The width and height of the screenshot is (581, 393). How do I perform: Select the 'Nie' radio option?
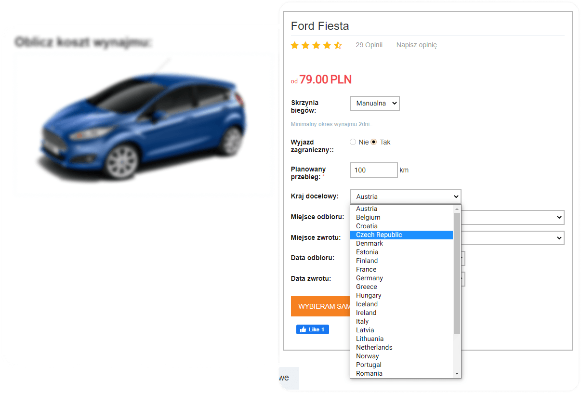coord(353,142)
